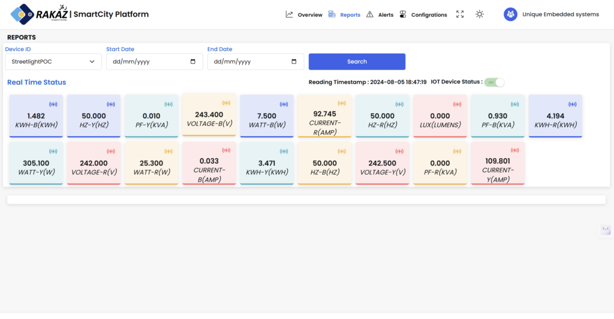
Task: Click the Real Time Status heading
Action: tap(37, 82)
